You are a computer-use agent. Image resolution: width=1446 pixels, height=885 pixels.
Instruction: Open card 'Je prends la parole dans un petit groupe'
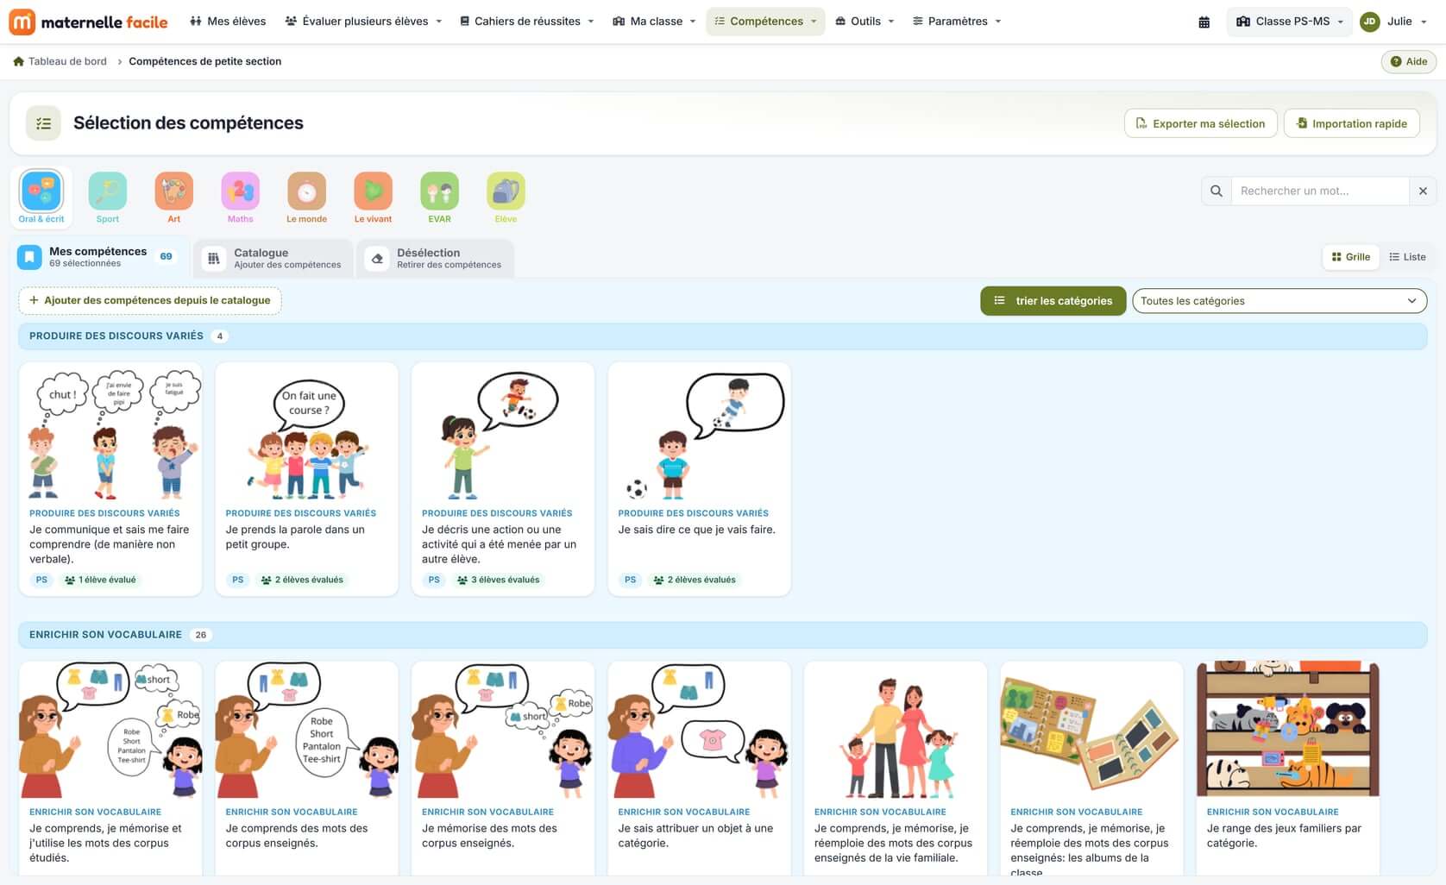coord(307,479)
